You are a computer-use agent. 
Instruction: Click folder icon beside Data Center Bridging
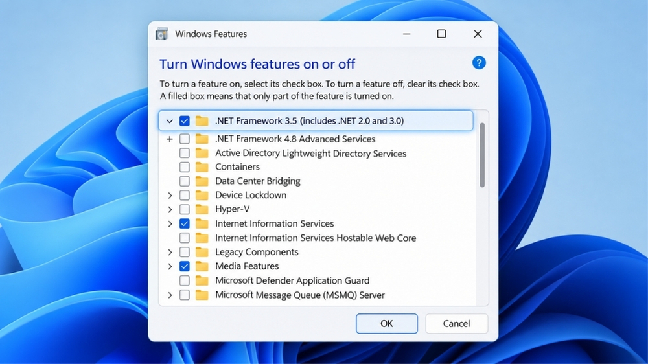coord(202,181)
